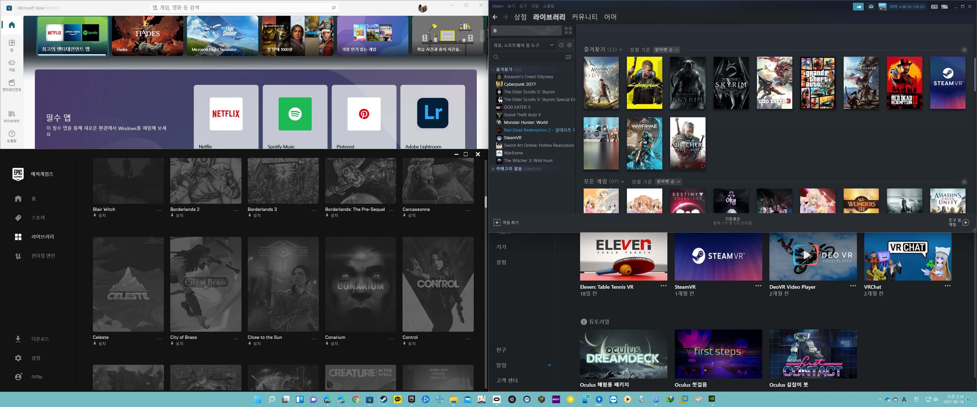Open Adobe Lightroom app tile
The height and width of the screenshot is (407, 977).
click(x=433, y=117)
